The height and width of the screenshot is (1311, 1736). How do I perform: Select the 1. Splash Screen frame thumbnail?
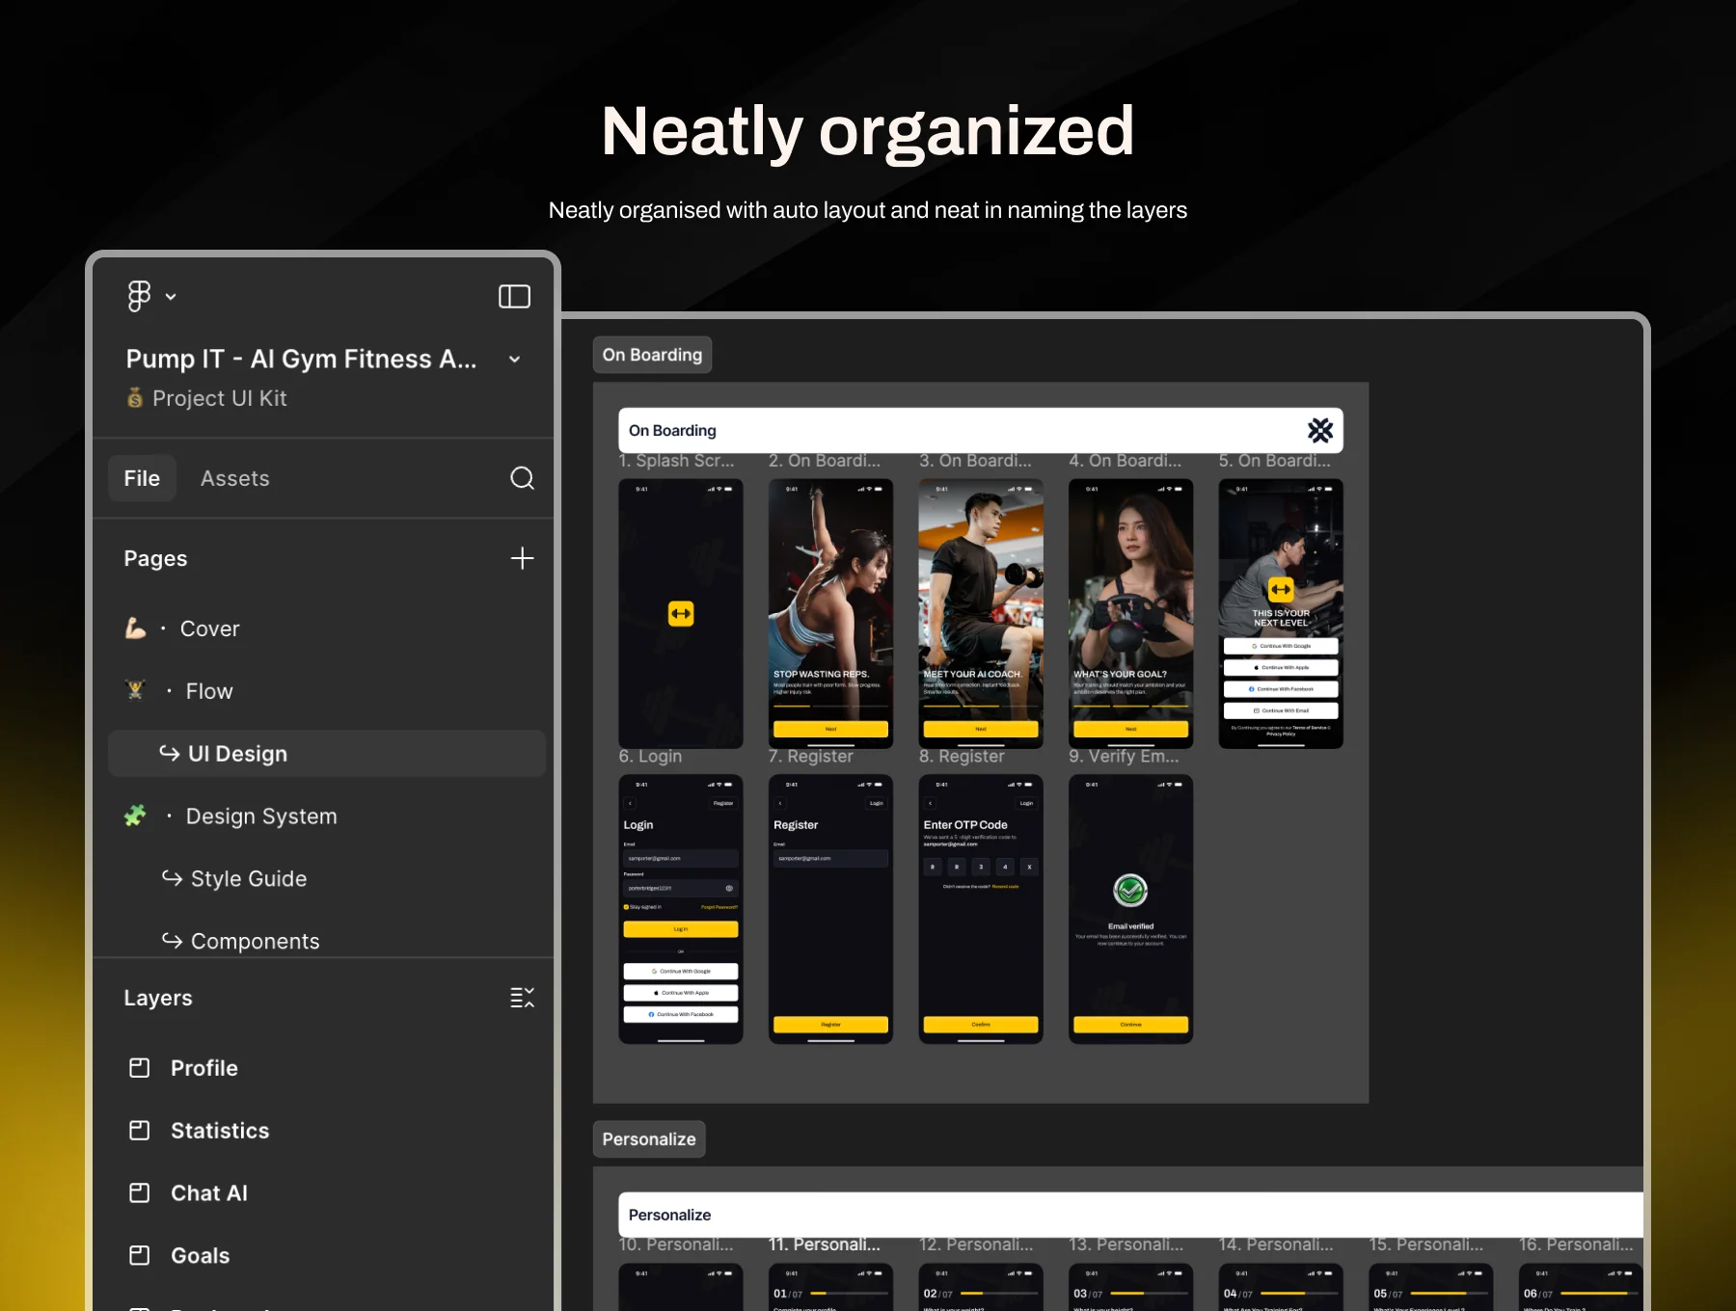(681, 613)
